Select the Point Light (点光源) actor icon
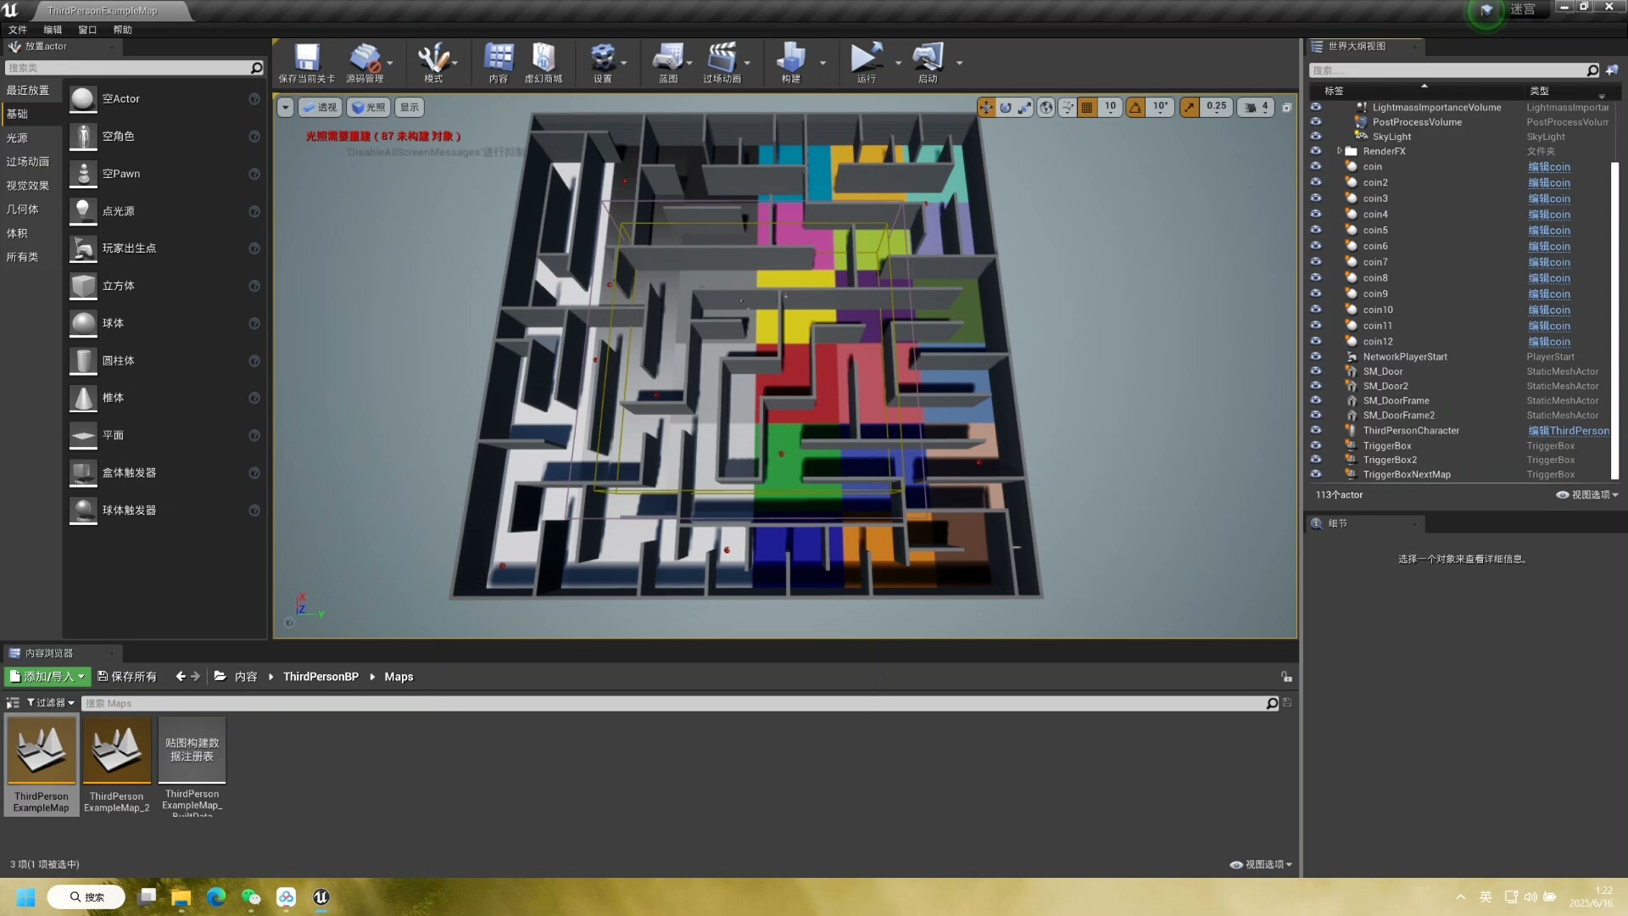 (83, 211)
